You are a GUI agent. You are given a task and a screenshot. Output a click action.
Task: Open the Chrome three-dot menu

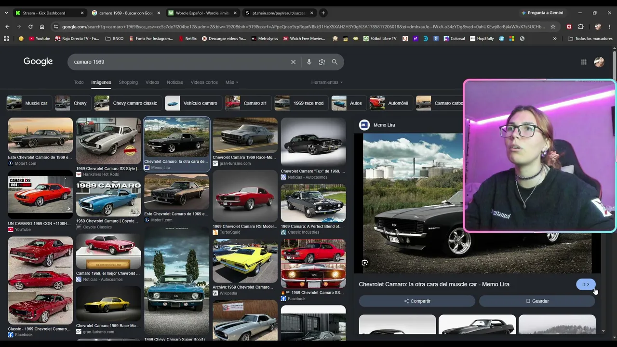[x=610, y=27]
